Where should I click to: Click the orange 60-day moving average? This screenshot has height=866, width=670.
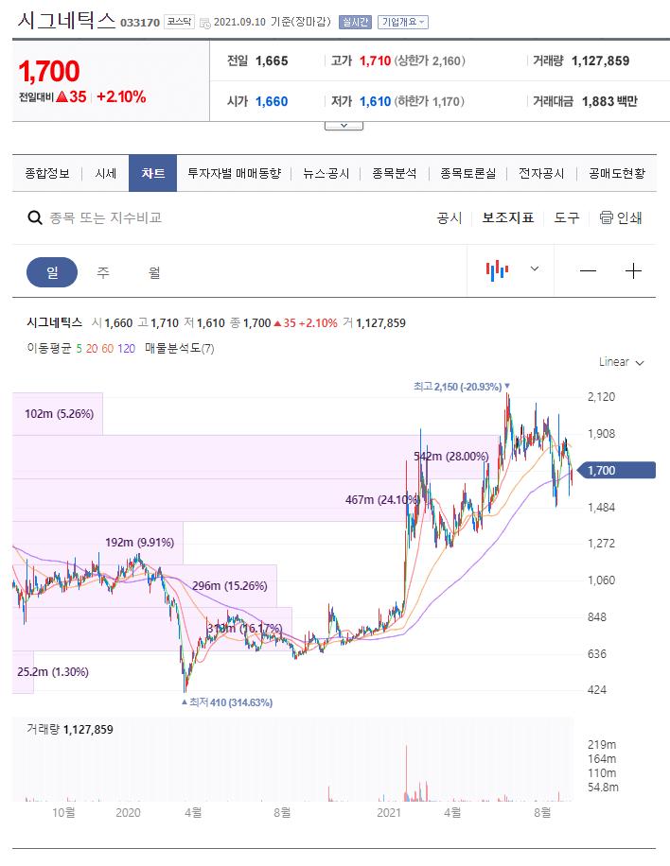[x=107, y=349]
